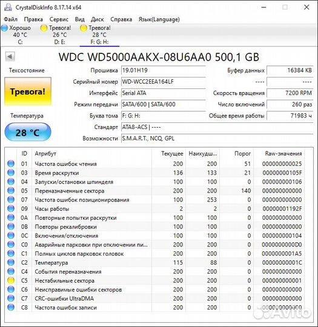Select drive D: E: tab
Image resolution: width=318 pixels, height=327 pixels.
[x=56, y=35]
